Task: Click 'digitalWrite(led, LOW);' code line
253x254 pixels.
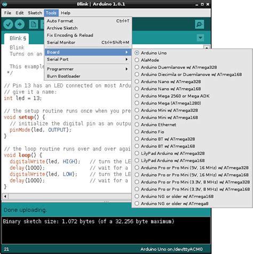Action: tap(43, 174)
